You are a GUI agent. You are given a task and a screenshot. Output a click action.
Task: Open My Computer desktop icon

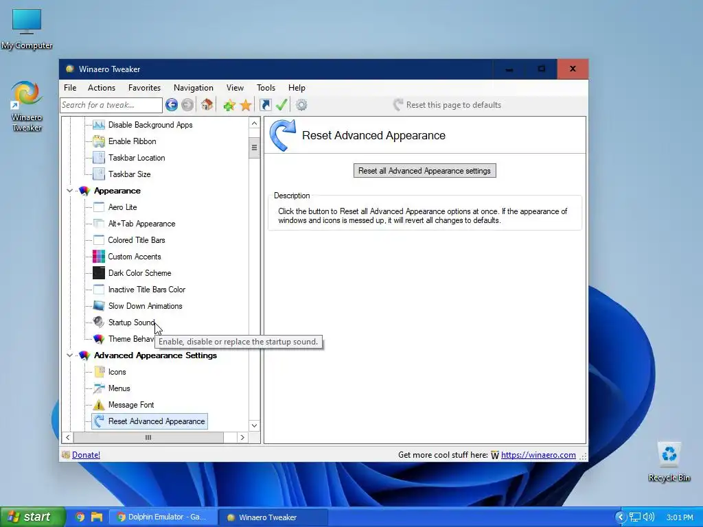click(x=27, y=29)
